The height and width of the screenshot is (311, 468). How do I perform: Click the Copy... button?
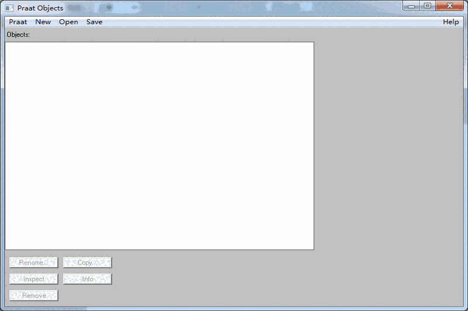click(87, 263)
